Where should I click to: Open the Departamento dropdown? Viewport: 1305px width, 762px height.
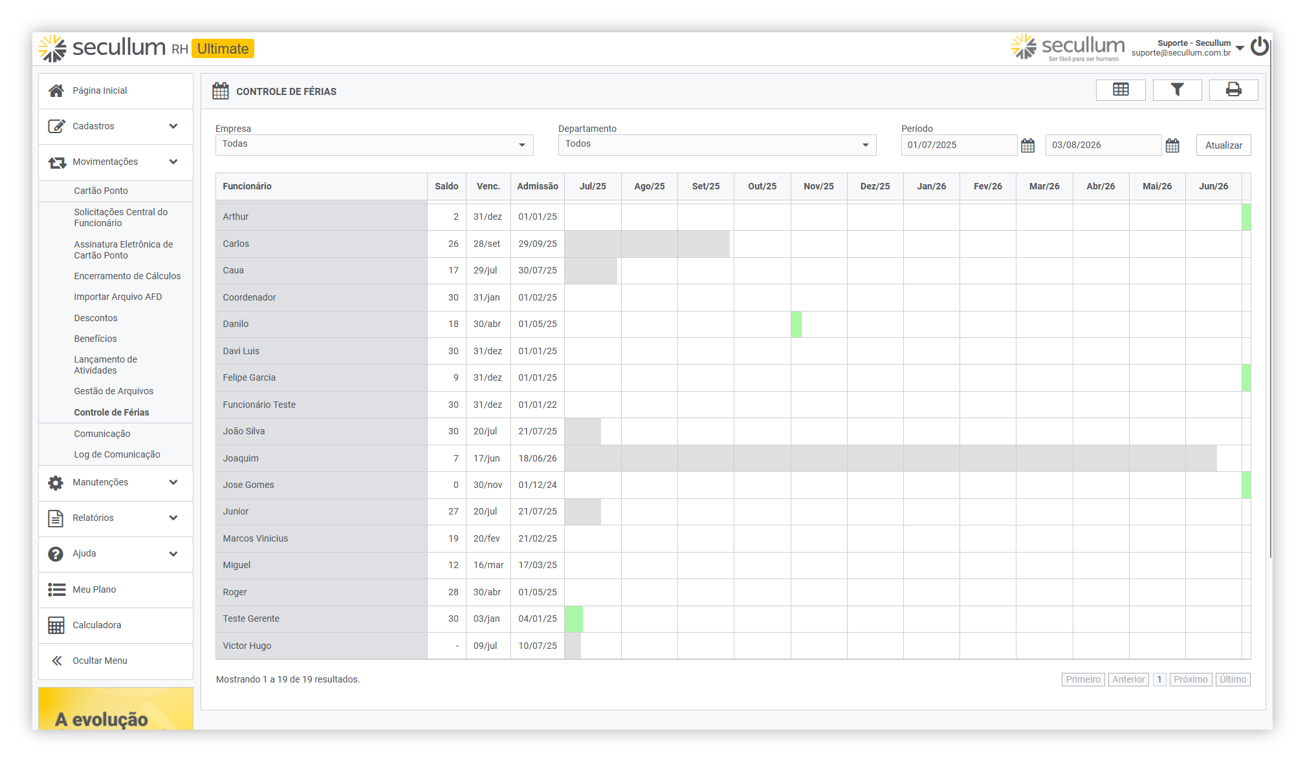[x=717, y=145]
